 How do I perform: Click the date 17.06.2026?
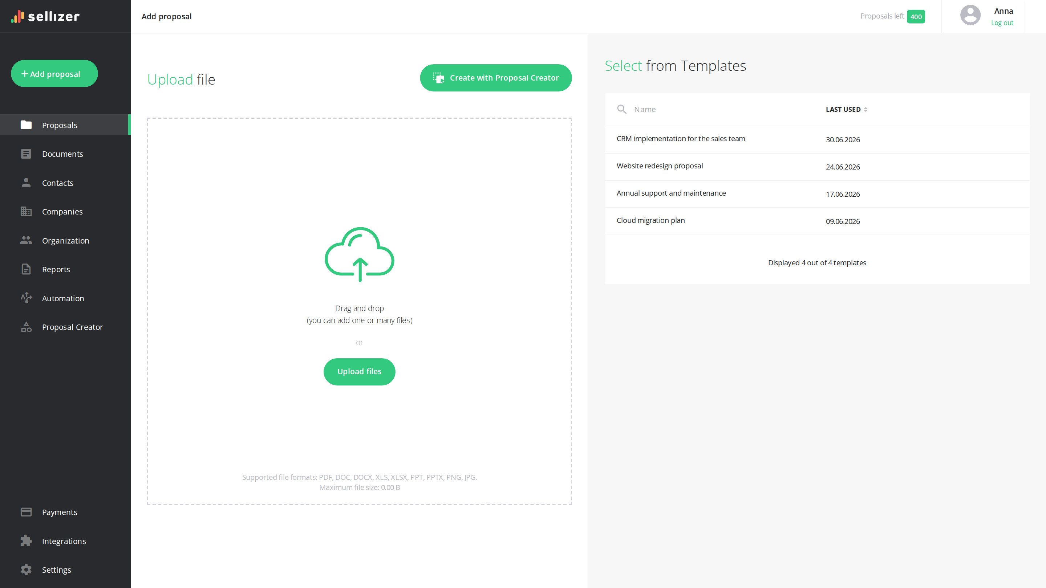(x=843, y=194)
